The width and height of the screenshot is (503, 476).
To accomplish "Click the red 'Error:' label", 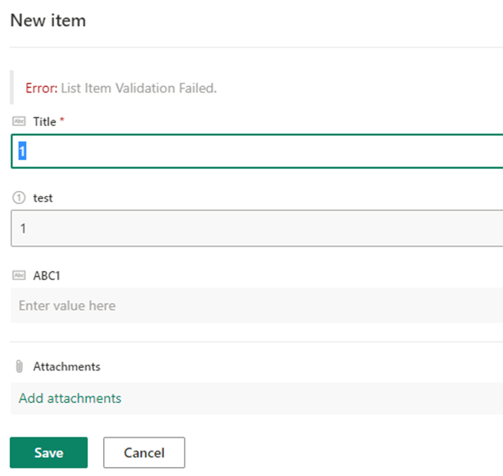I will [x=41, y=88].
